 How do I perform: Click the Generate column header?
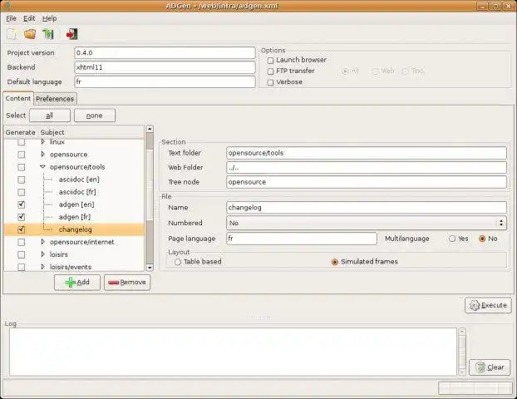(x=21, y=132)
